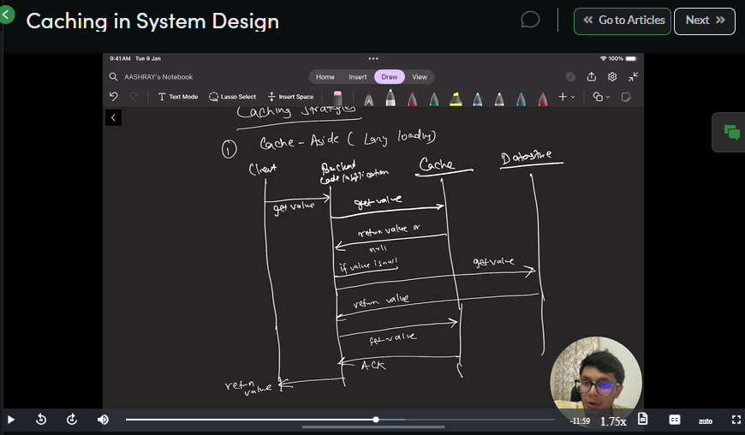Add a new pen with the plus dropdown
The width and height of the screenshot is (745, 435).
pos(567,97)
